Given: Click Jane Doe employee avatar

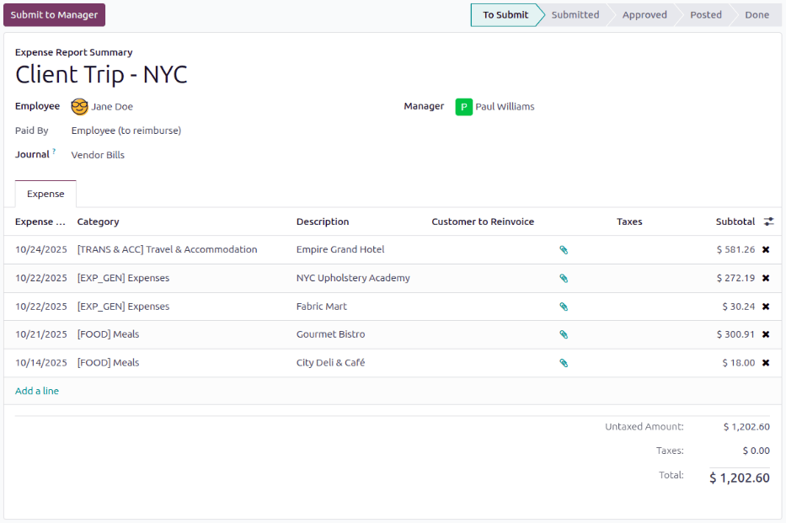Looking at the screenshot, I should point(80,107).
